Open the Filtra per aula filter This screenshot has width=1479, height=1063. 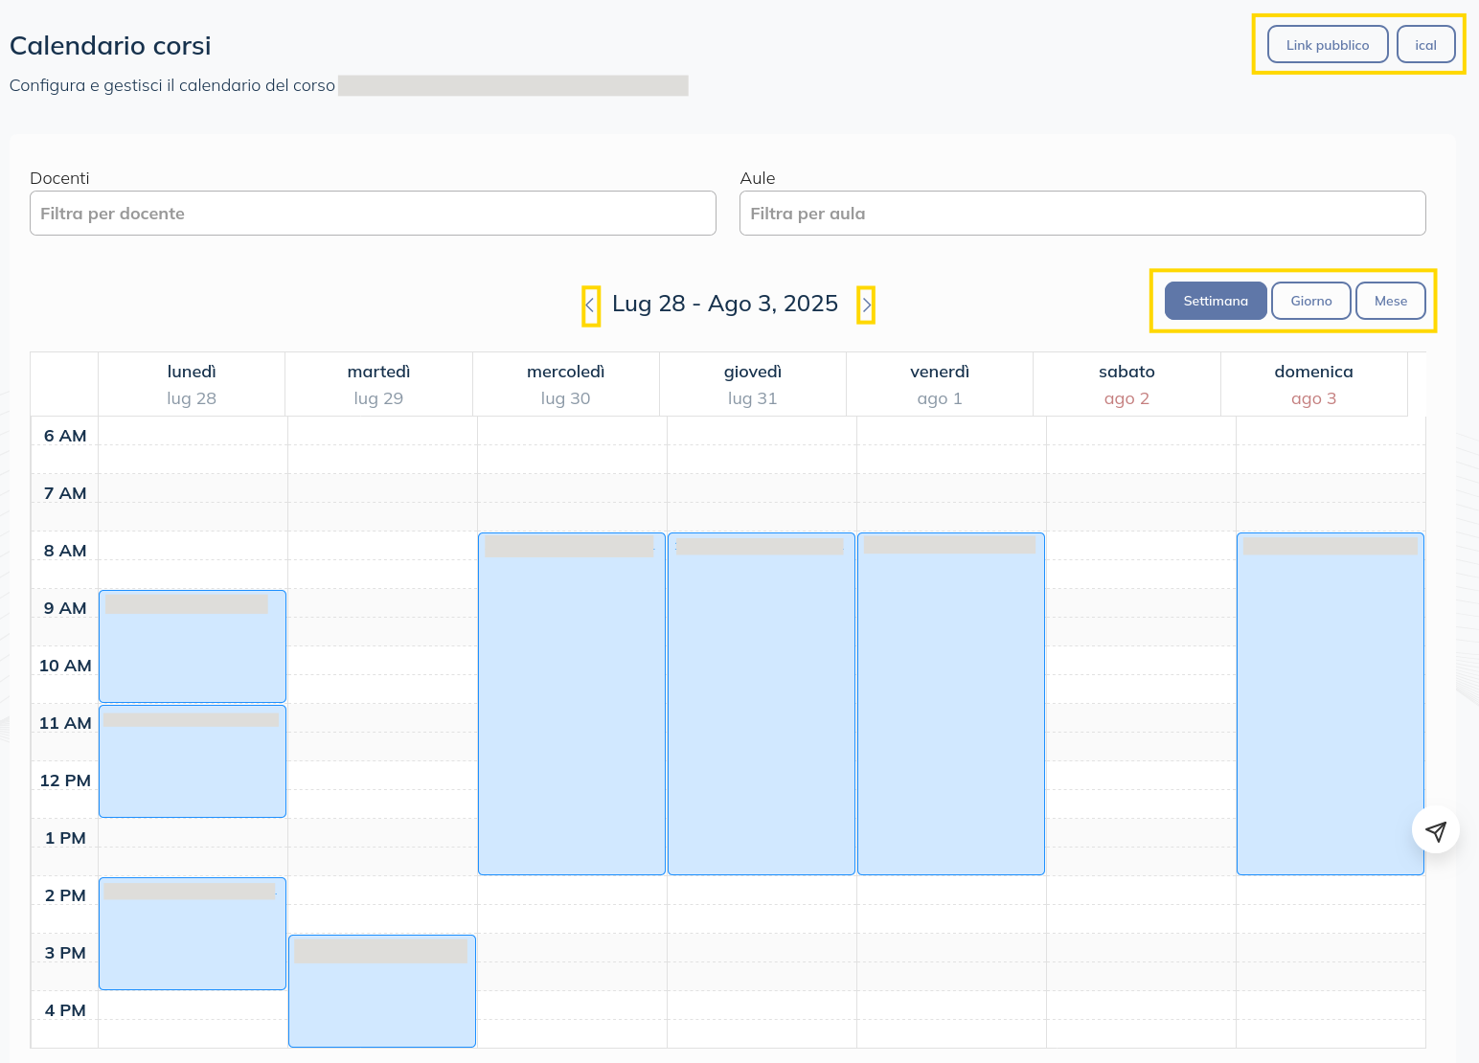point(1081,213)
